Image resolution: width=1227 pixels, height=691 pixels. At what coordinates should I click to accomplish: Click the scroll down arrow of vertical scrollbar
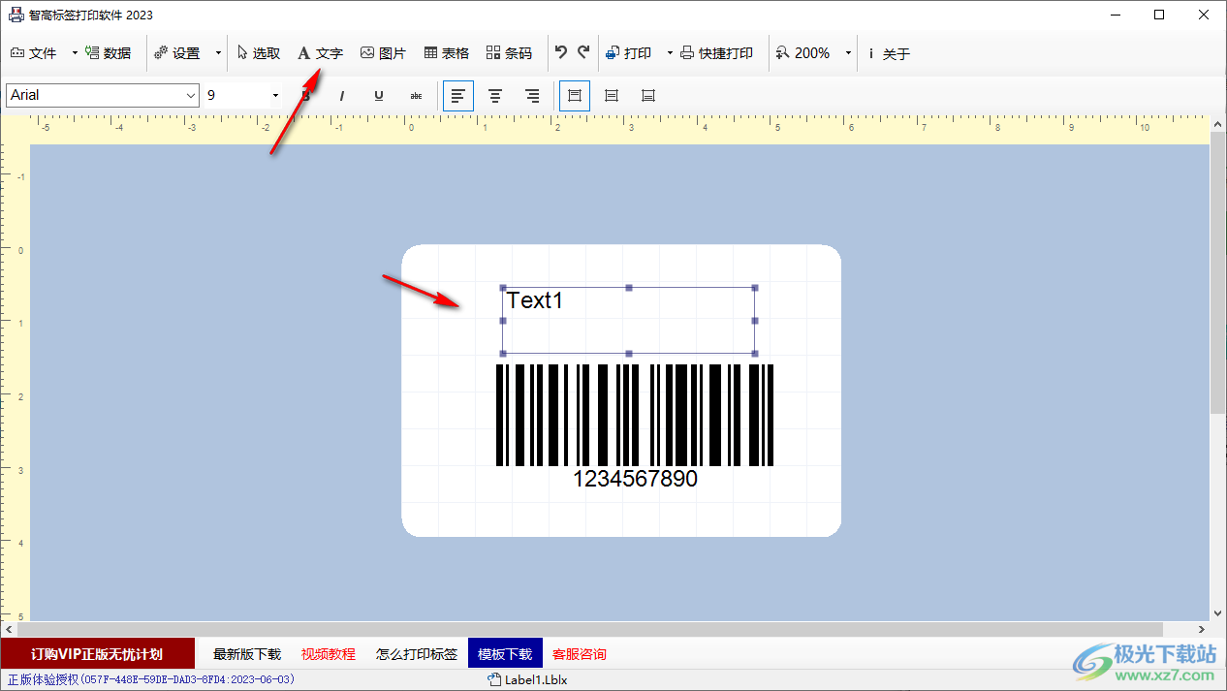(x=1218, y=612)
